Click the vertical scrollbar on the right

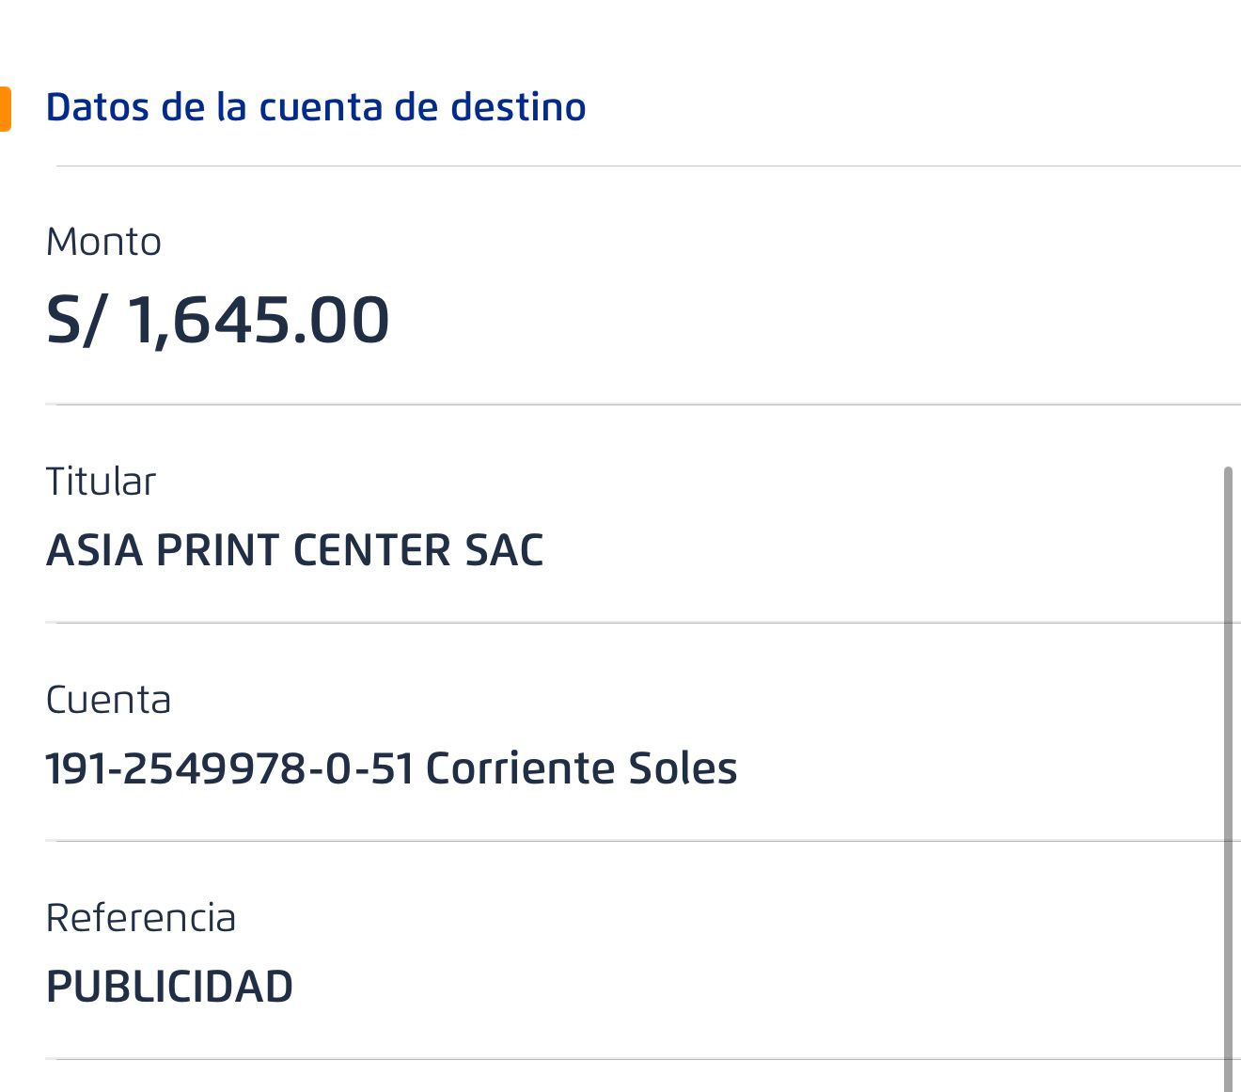[x=1228, y=771]
